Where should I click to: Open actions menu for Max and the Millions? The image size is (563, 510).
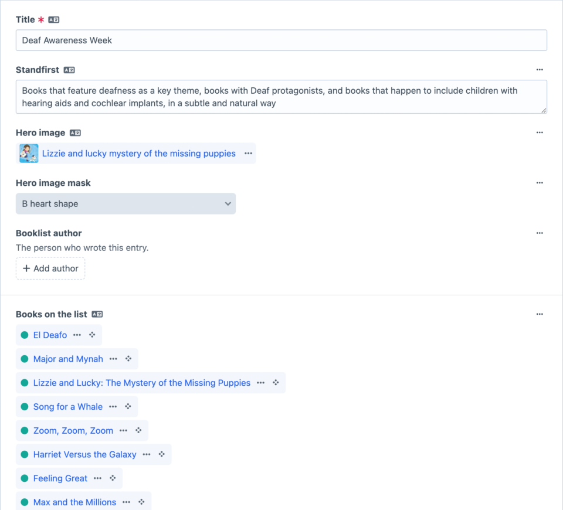127,502
